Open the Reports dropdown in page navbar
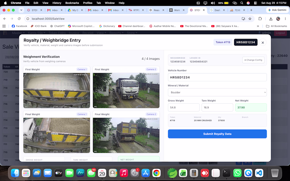This screenshot has width=290, height=181. [116, 33]
